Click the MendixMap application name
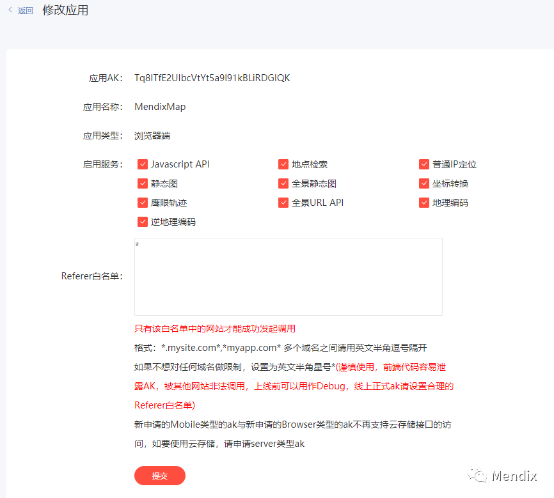 160,107
